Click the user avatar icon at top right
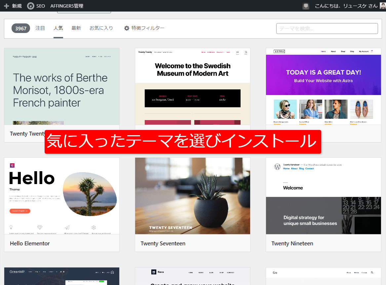This screenshot has width=386, height=285. 382,6
